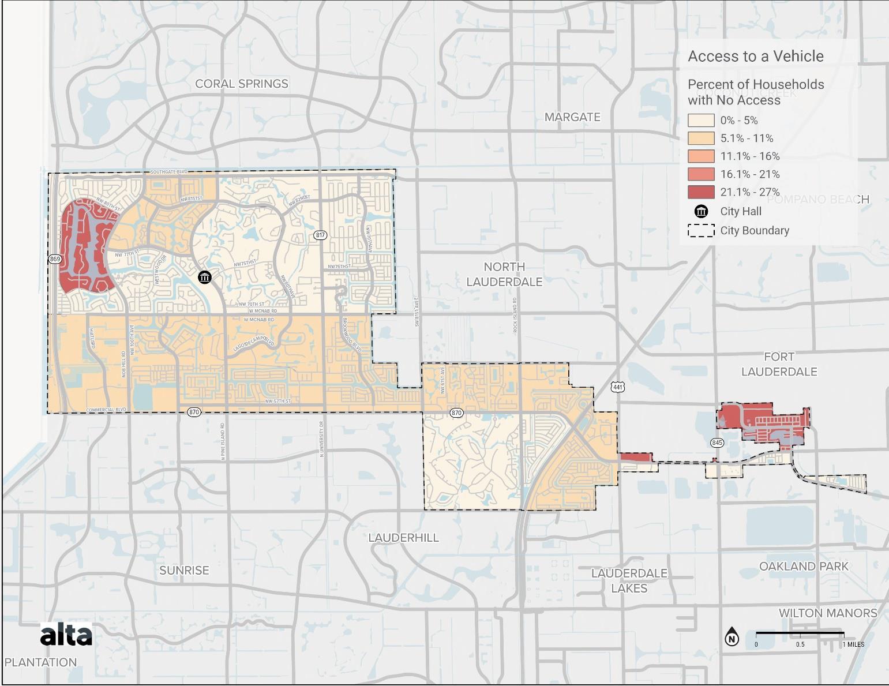This screenshot has width=889, height=686.
Task: Click the POMPANO BEACH city label
Action: tap(817, 200)
